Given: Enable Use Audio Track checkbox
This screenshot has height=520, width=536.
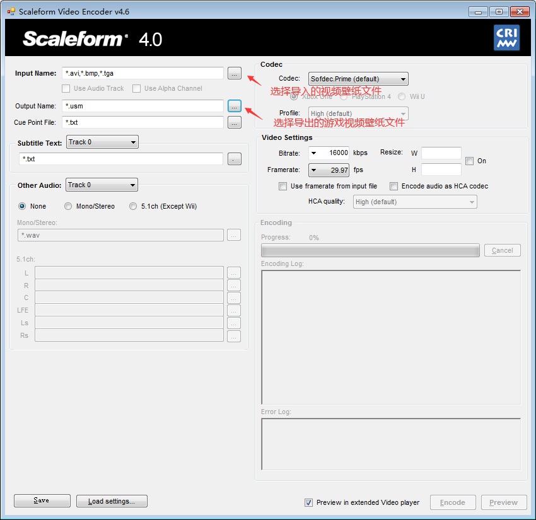Looking at the screenshot, I should (x=66, y=88).
